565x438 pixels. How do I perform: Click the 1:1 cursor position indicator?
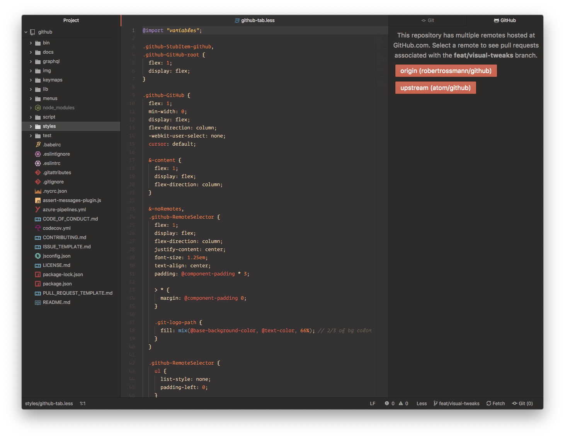click(83, 403)
